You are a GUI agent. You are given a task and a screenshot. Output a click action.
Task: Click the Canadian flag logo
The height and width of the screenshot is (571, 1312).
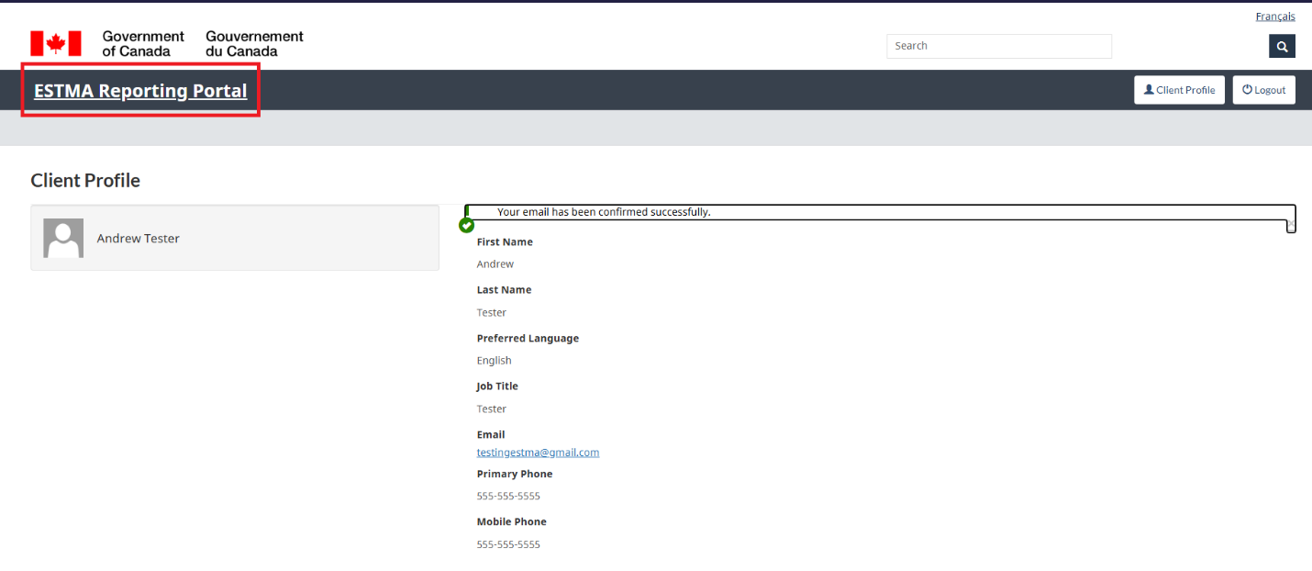coord(55,40)
